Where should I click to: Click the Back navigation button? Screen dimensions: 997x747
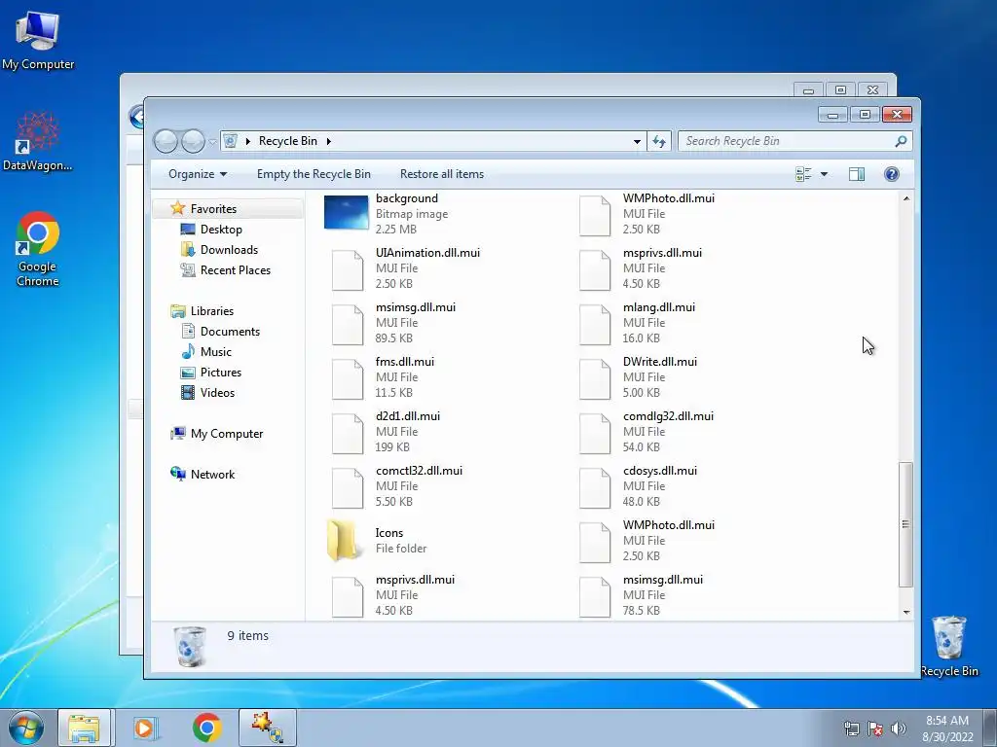pyautogui.click(x=166, y=141)
